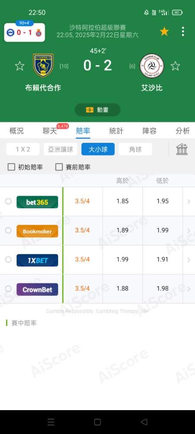Open Android recent apps menu button
Image resolution: width=195 pixels, height=434 pixels.
tap(51, 422)
